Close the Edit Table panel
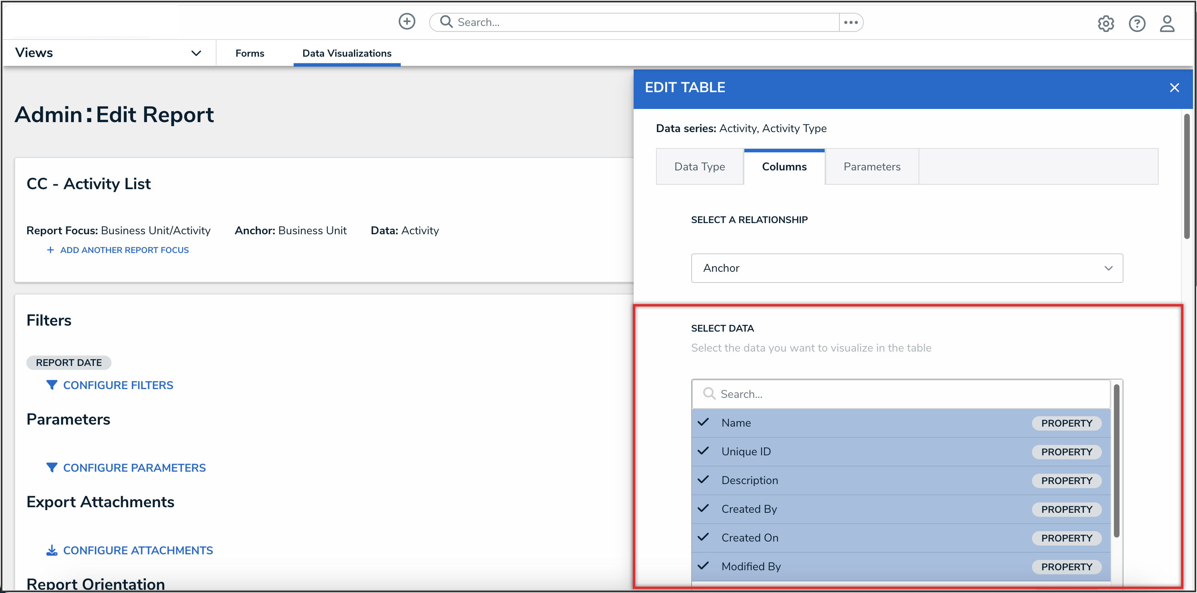The image size is (1197, 593). click(x=1174, y=88)
